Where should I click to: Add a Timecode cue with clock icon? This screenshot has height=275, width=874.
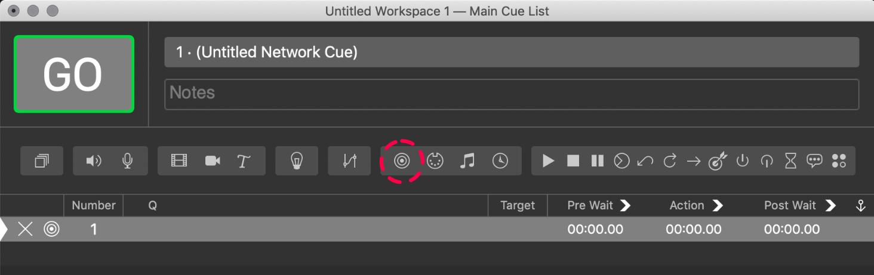(500, 161)
